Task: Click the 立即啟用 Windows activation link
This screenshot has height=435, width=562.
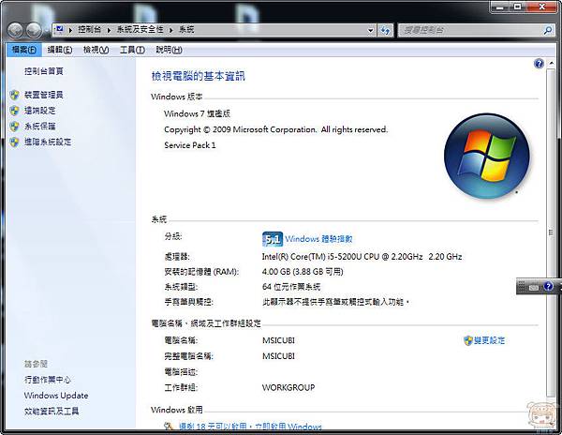Action: 288,427
